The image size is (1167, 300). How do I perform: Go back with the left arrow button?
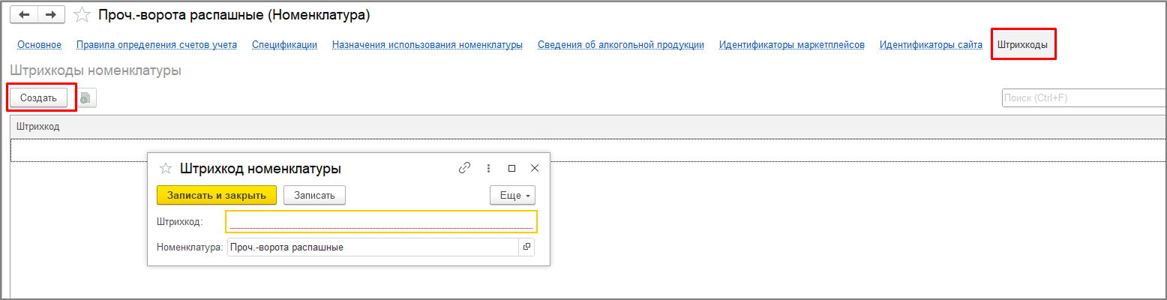pos(23,14)
